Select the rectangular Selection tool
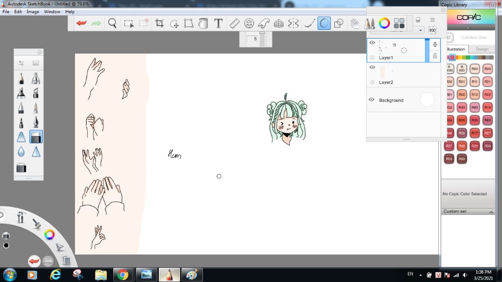The width and height of the screenshot is (502, 282). (129, 23)
